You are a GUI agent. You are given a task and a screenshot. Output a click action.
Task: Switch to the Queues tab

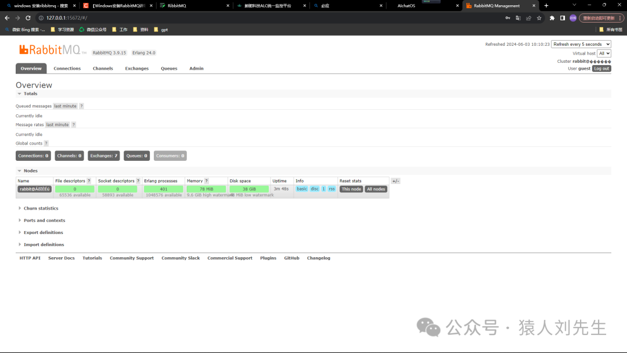pos(169,69)
